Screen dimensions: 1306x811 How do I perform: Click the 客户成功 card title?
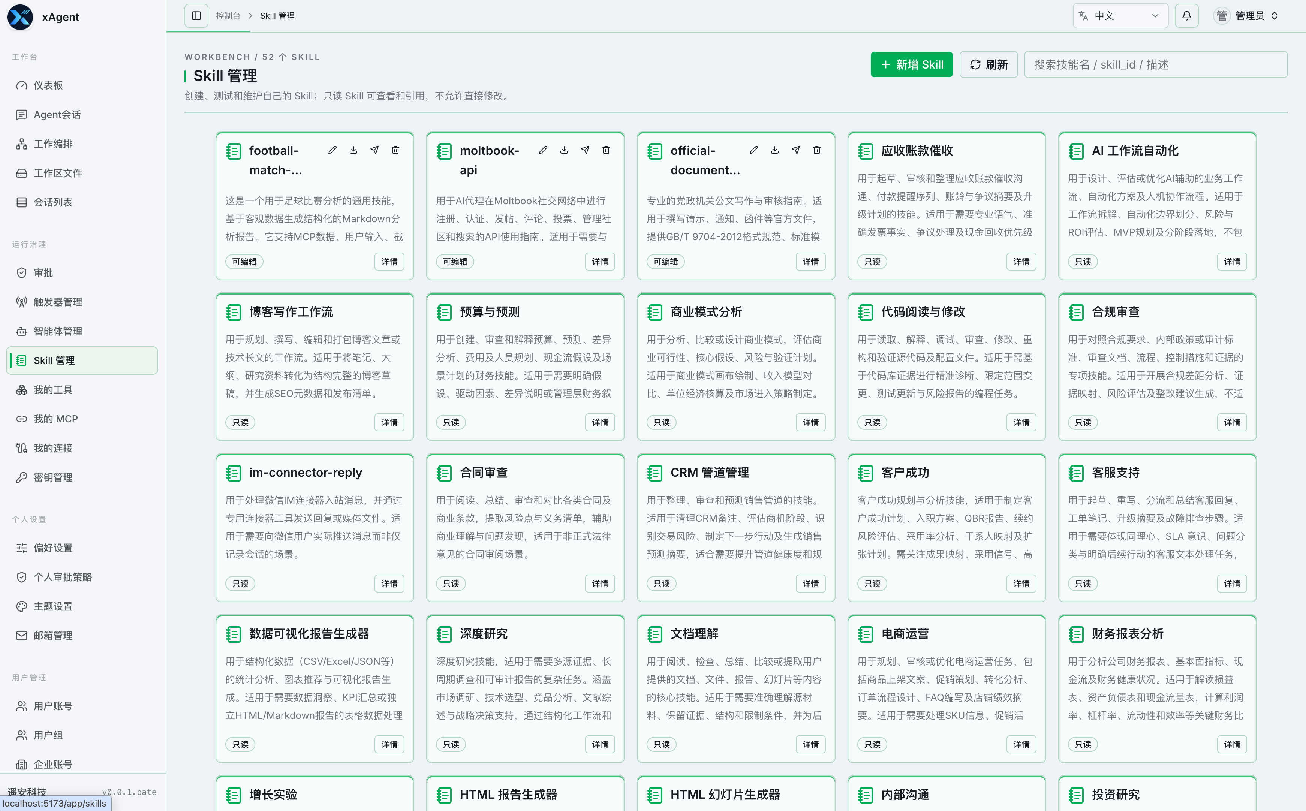click(x=905, y=473)
